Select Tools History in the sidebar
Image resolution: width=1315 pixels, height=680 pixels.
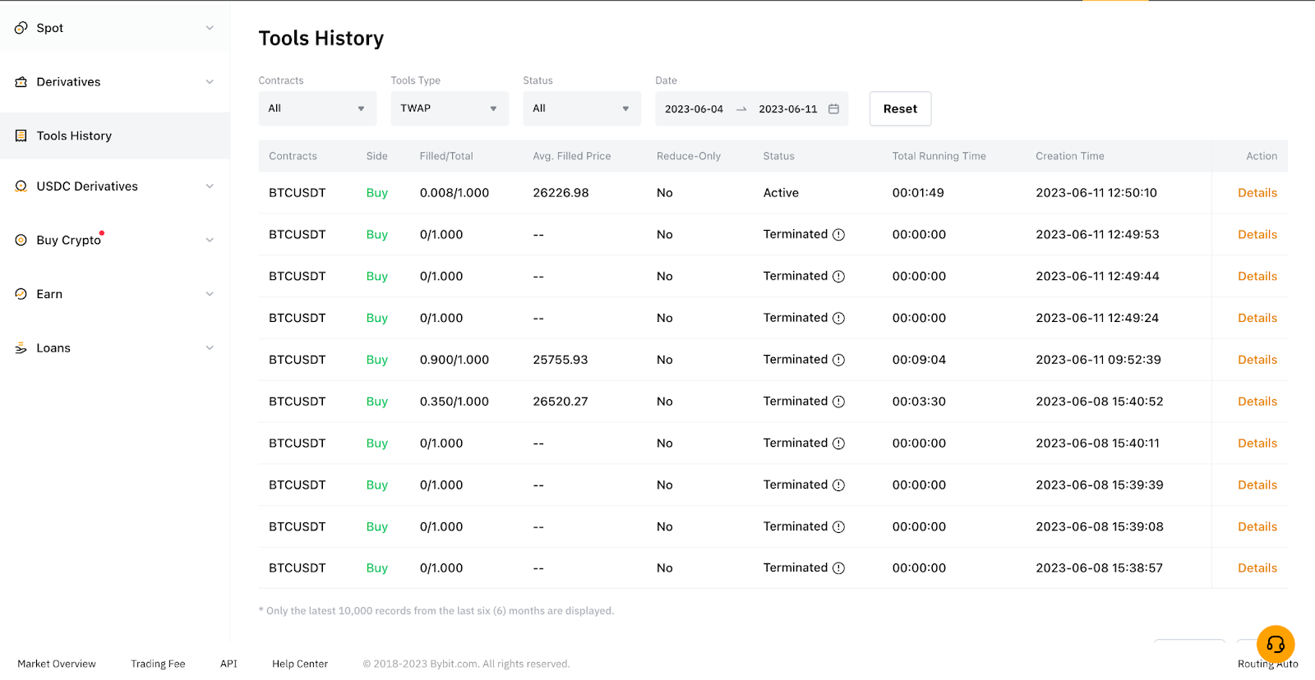tap(74, 136)
